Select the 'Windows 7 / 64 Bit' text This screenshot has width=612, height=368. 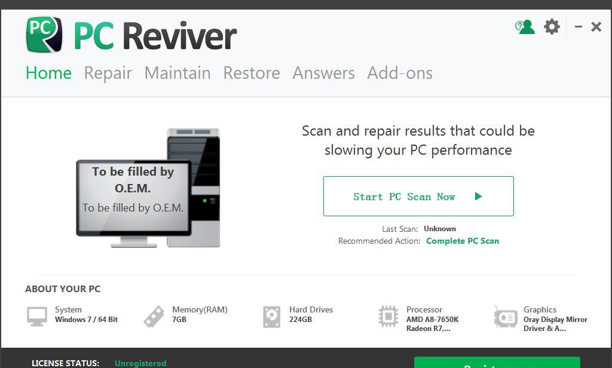[86, 320]
